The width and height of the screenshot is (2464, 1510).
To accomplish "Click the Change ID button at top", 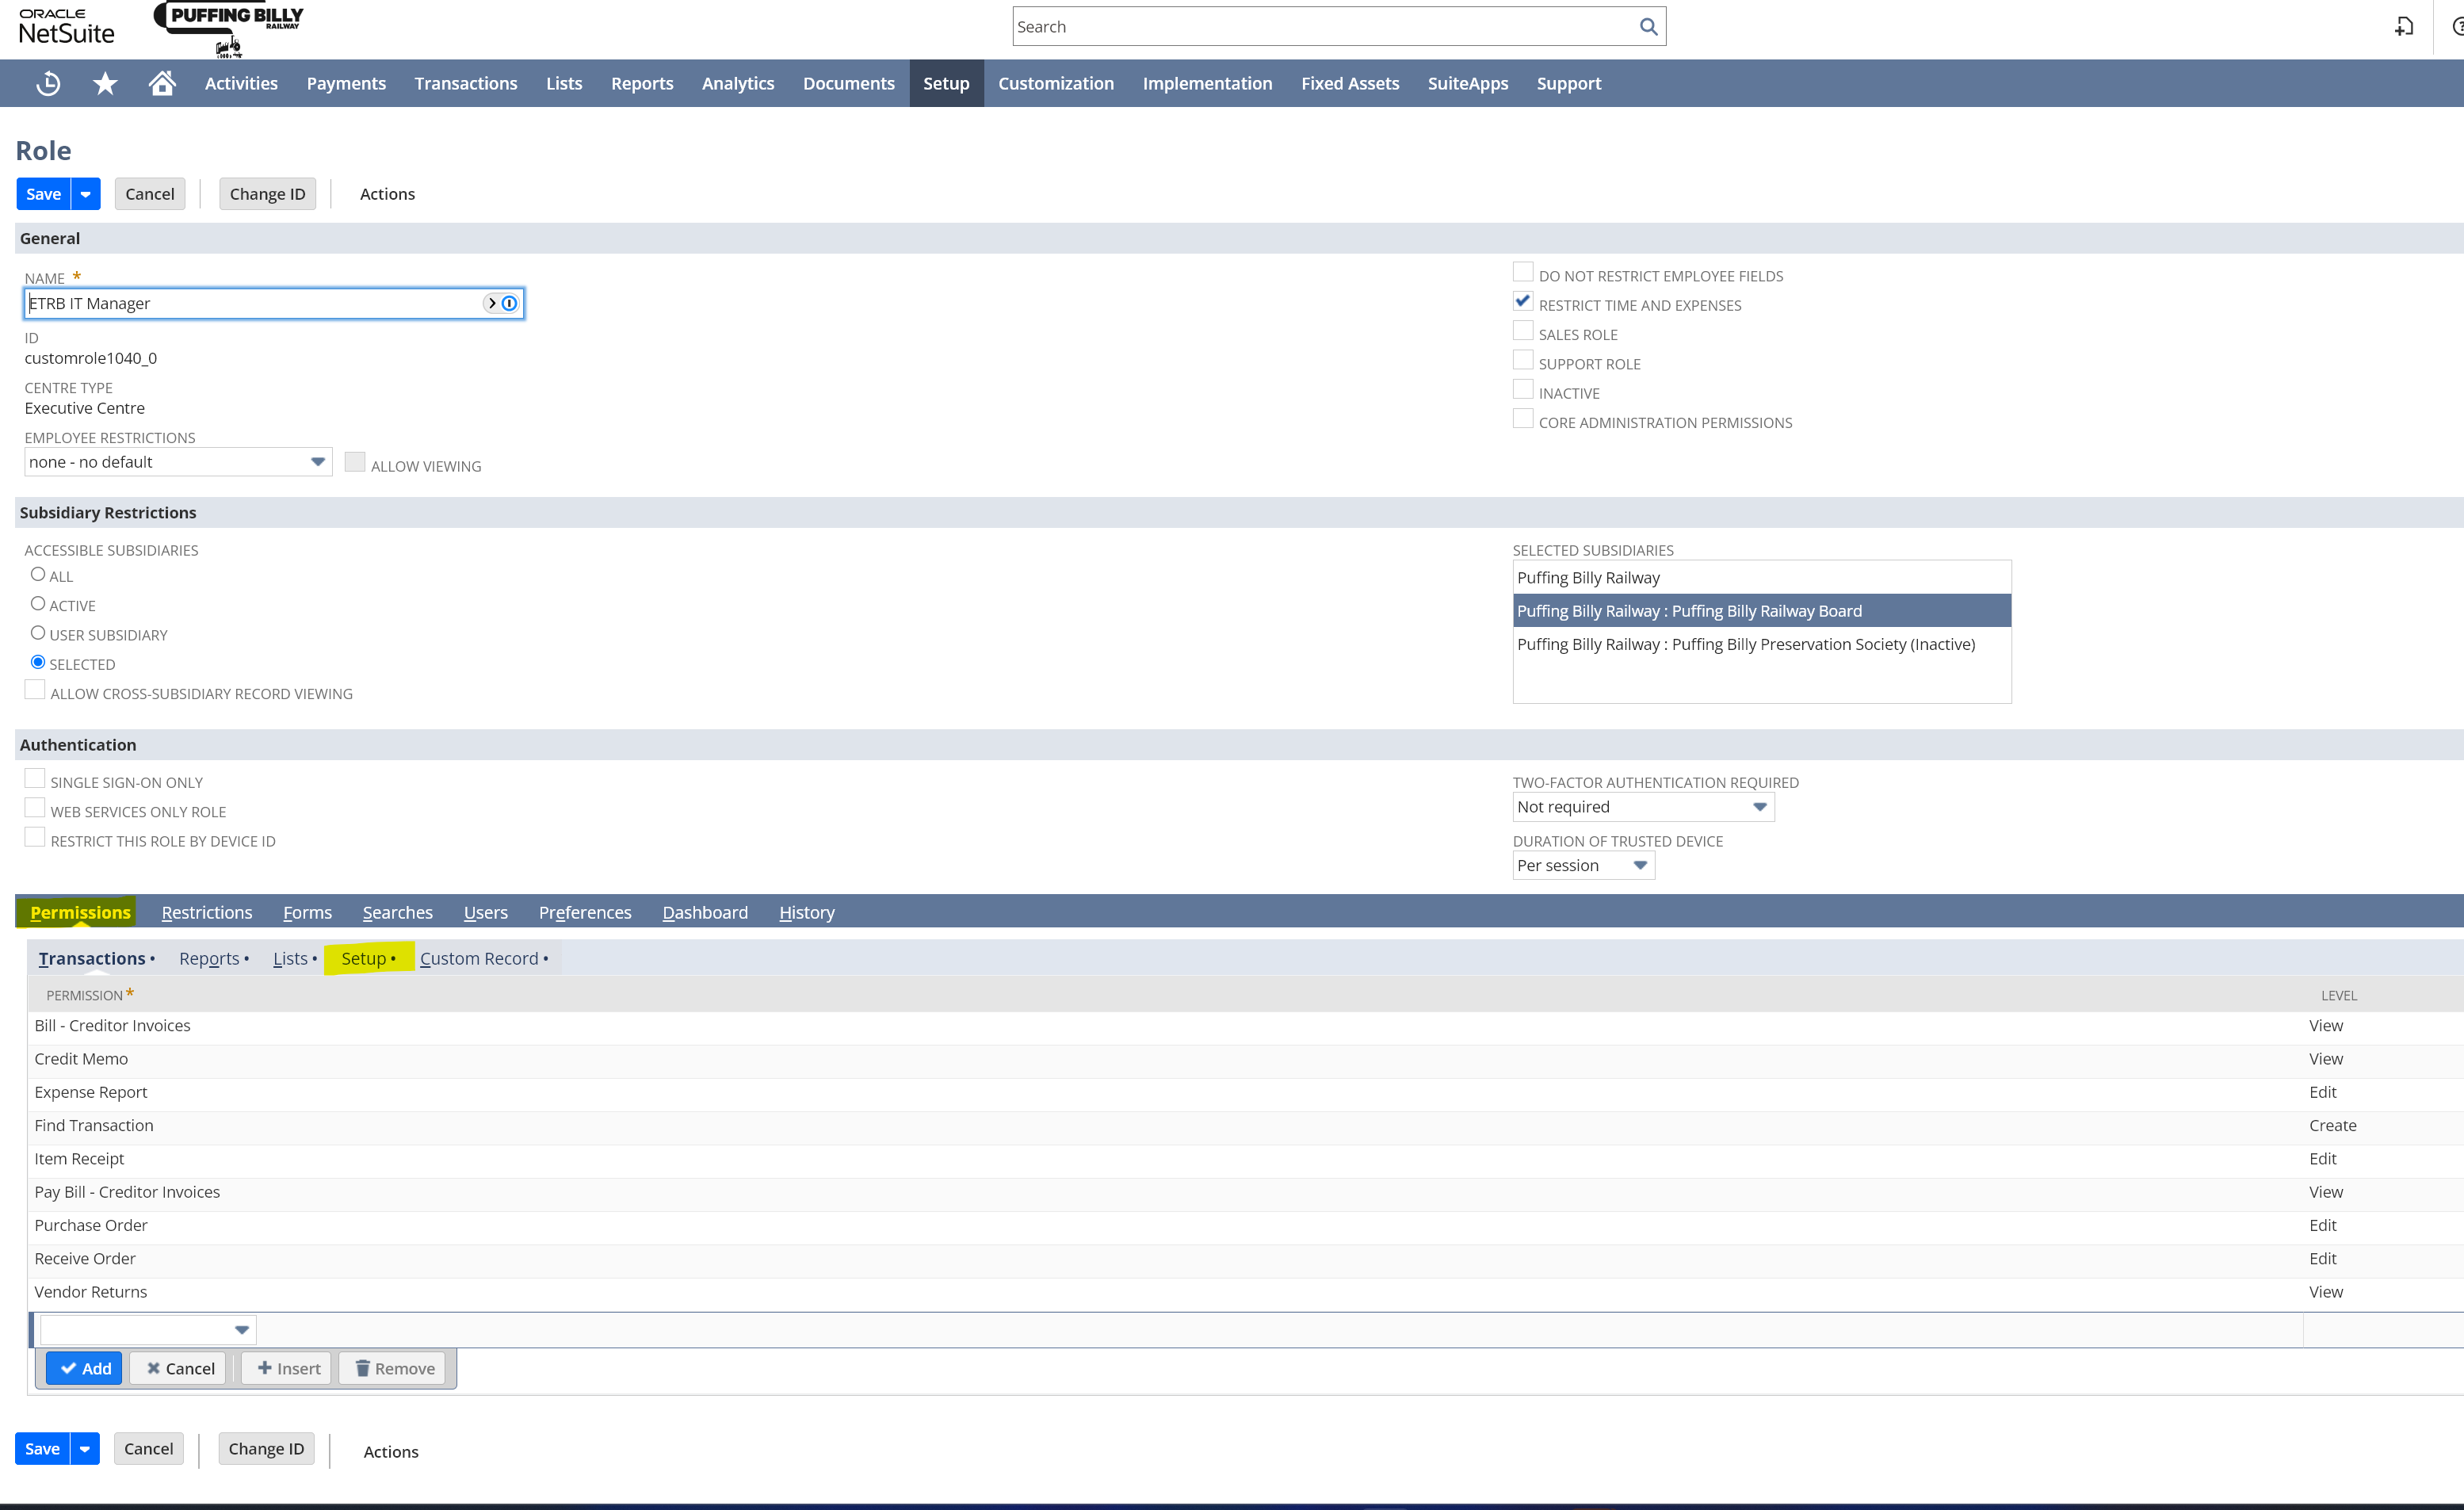I will (267, 194).
